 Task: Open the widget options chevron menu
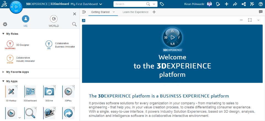pos(258,20)
